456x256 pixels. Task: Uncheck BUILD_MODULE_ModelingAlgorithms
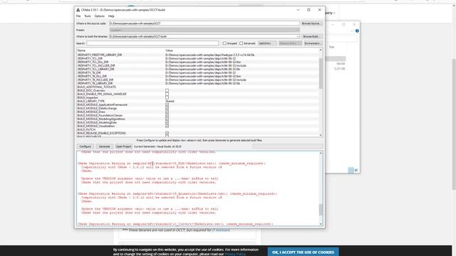pos(167,119)
